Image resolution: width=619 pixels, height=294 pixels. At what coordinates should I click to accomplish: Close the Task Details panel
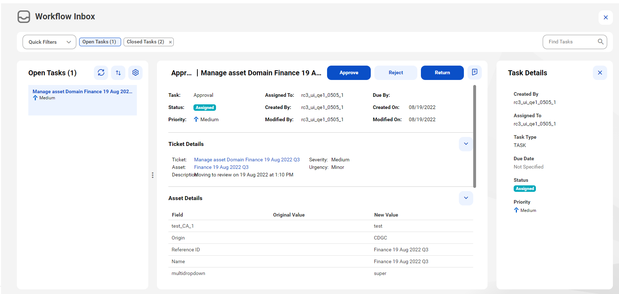coord(600,73)
